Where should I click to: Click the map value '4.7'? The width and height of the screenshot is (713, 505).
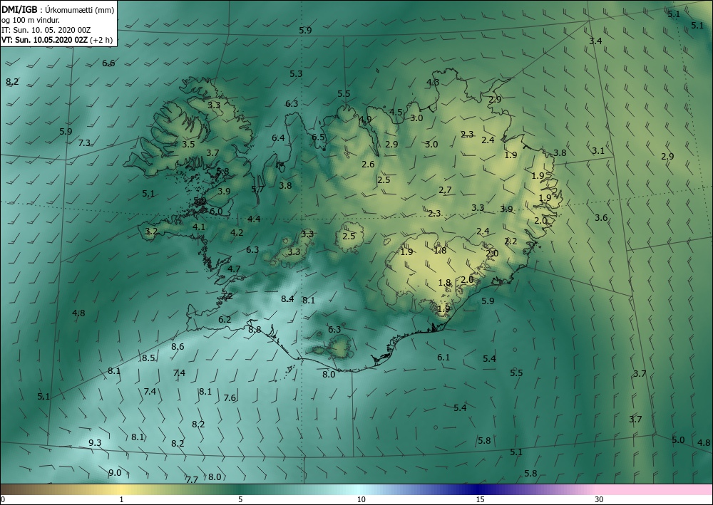[x=234, y=269]
